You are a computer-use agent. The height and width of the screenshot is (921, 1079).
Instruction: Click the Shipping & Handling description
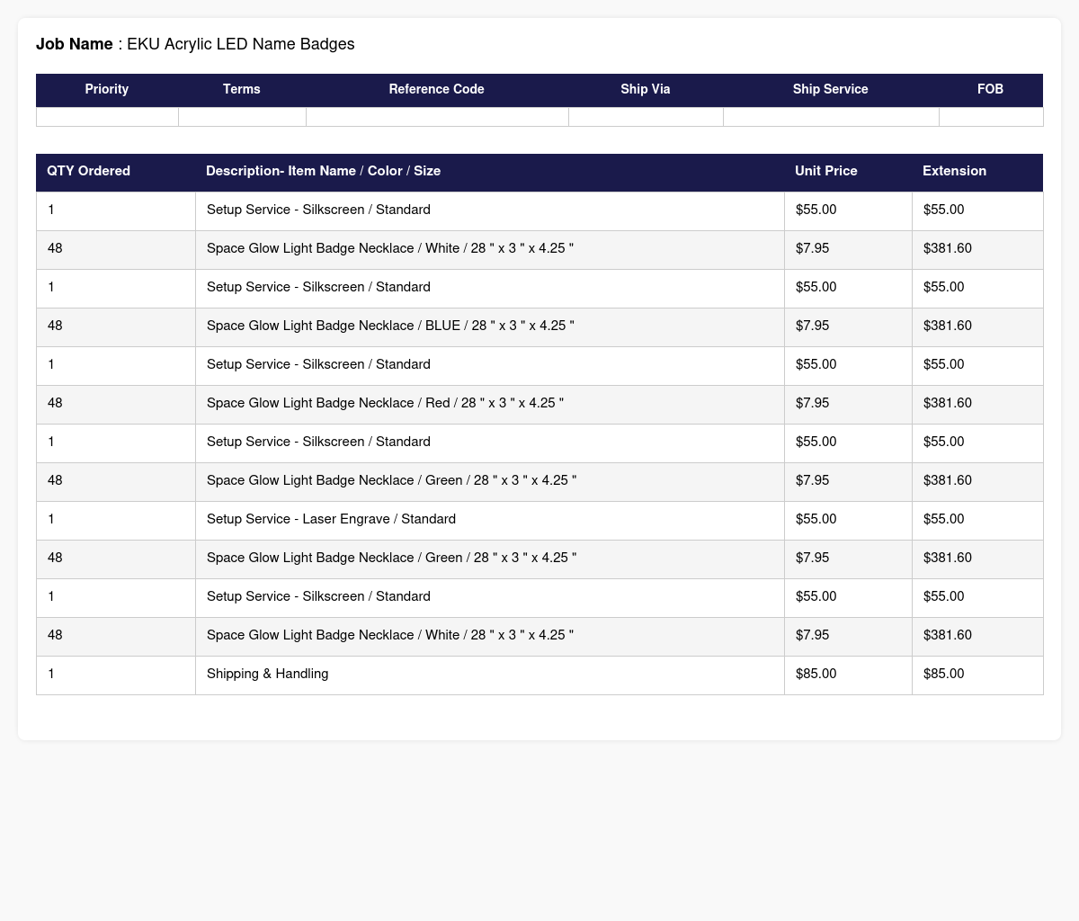pos(267,674)
